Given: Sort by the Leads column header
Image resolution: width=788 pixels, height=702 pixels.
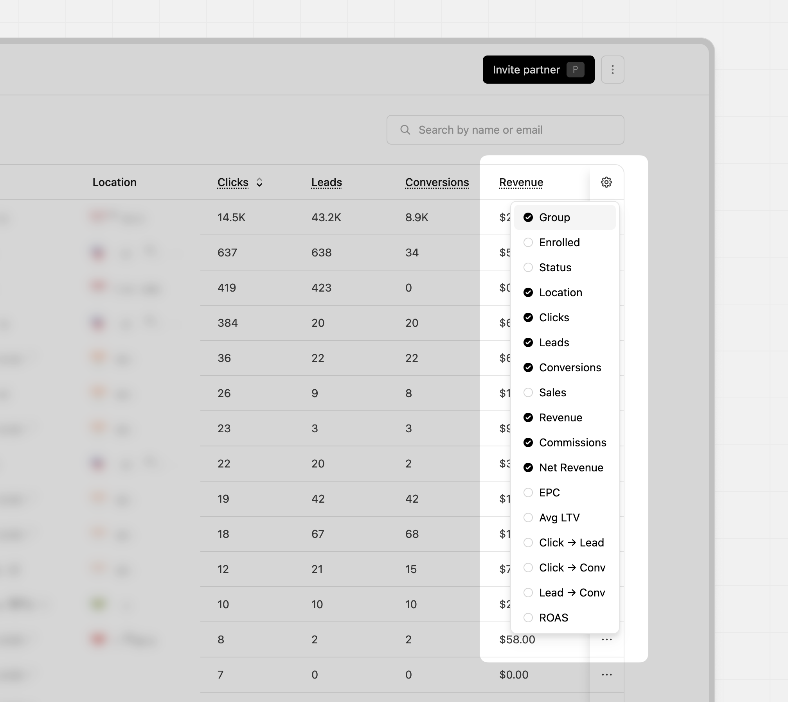Looking at the screenshot, I should coord(326,182).
